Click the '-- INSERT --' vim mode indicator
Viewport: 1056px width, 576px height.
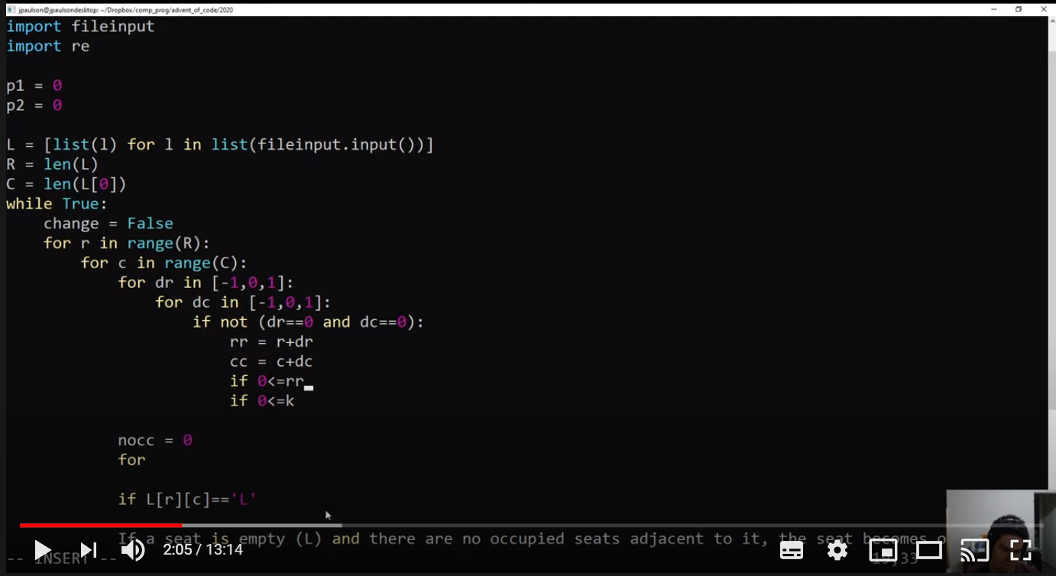[x=62, y=558]
